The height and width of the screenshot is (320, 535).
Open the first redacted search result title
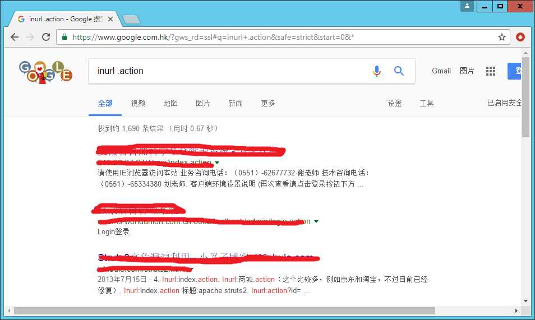pos(190,150)
